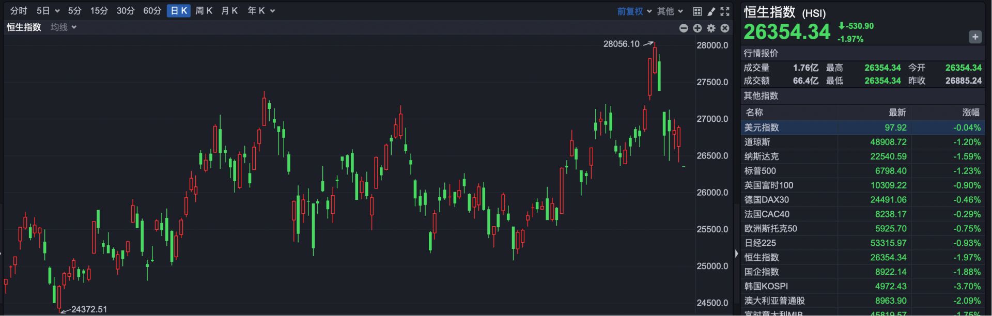Viewport: 992px width, 316px height.
Task: Switch to 分时 intraday tab
Action: pos(19,11)
